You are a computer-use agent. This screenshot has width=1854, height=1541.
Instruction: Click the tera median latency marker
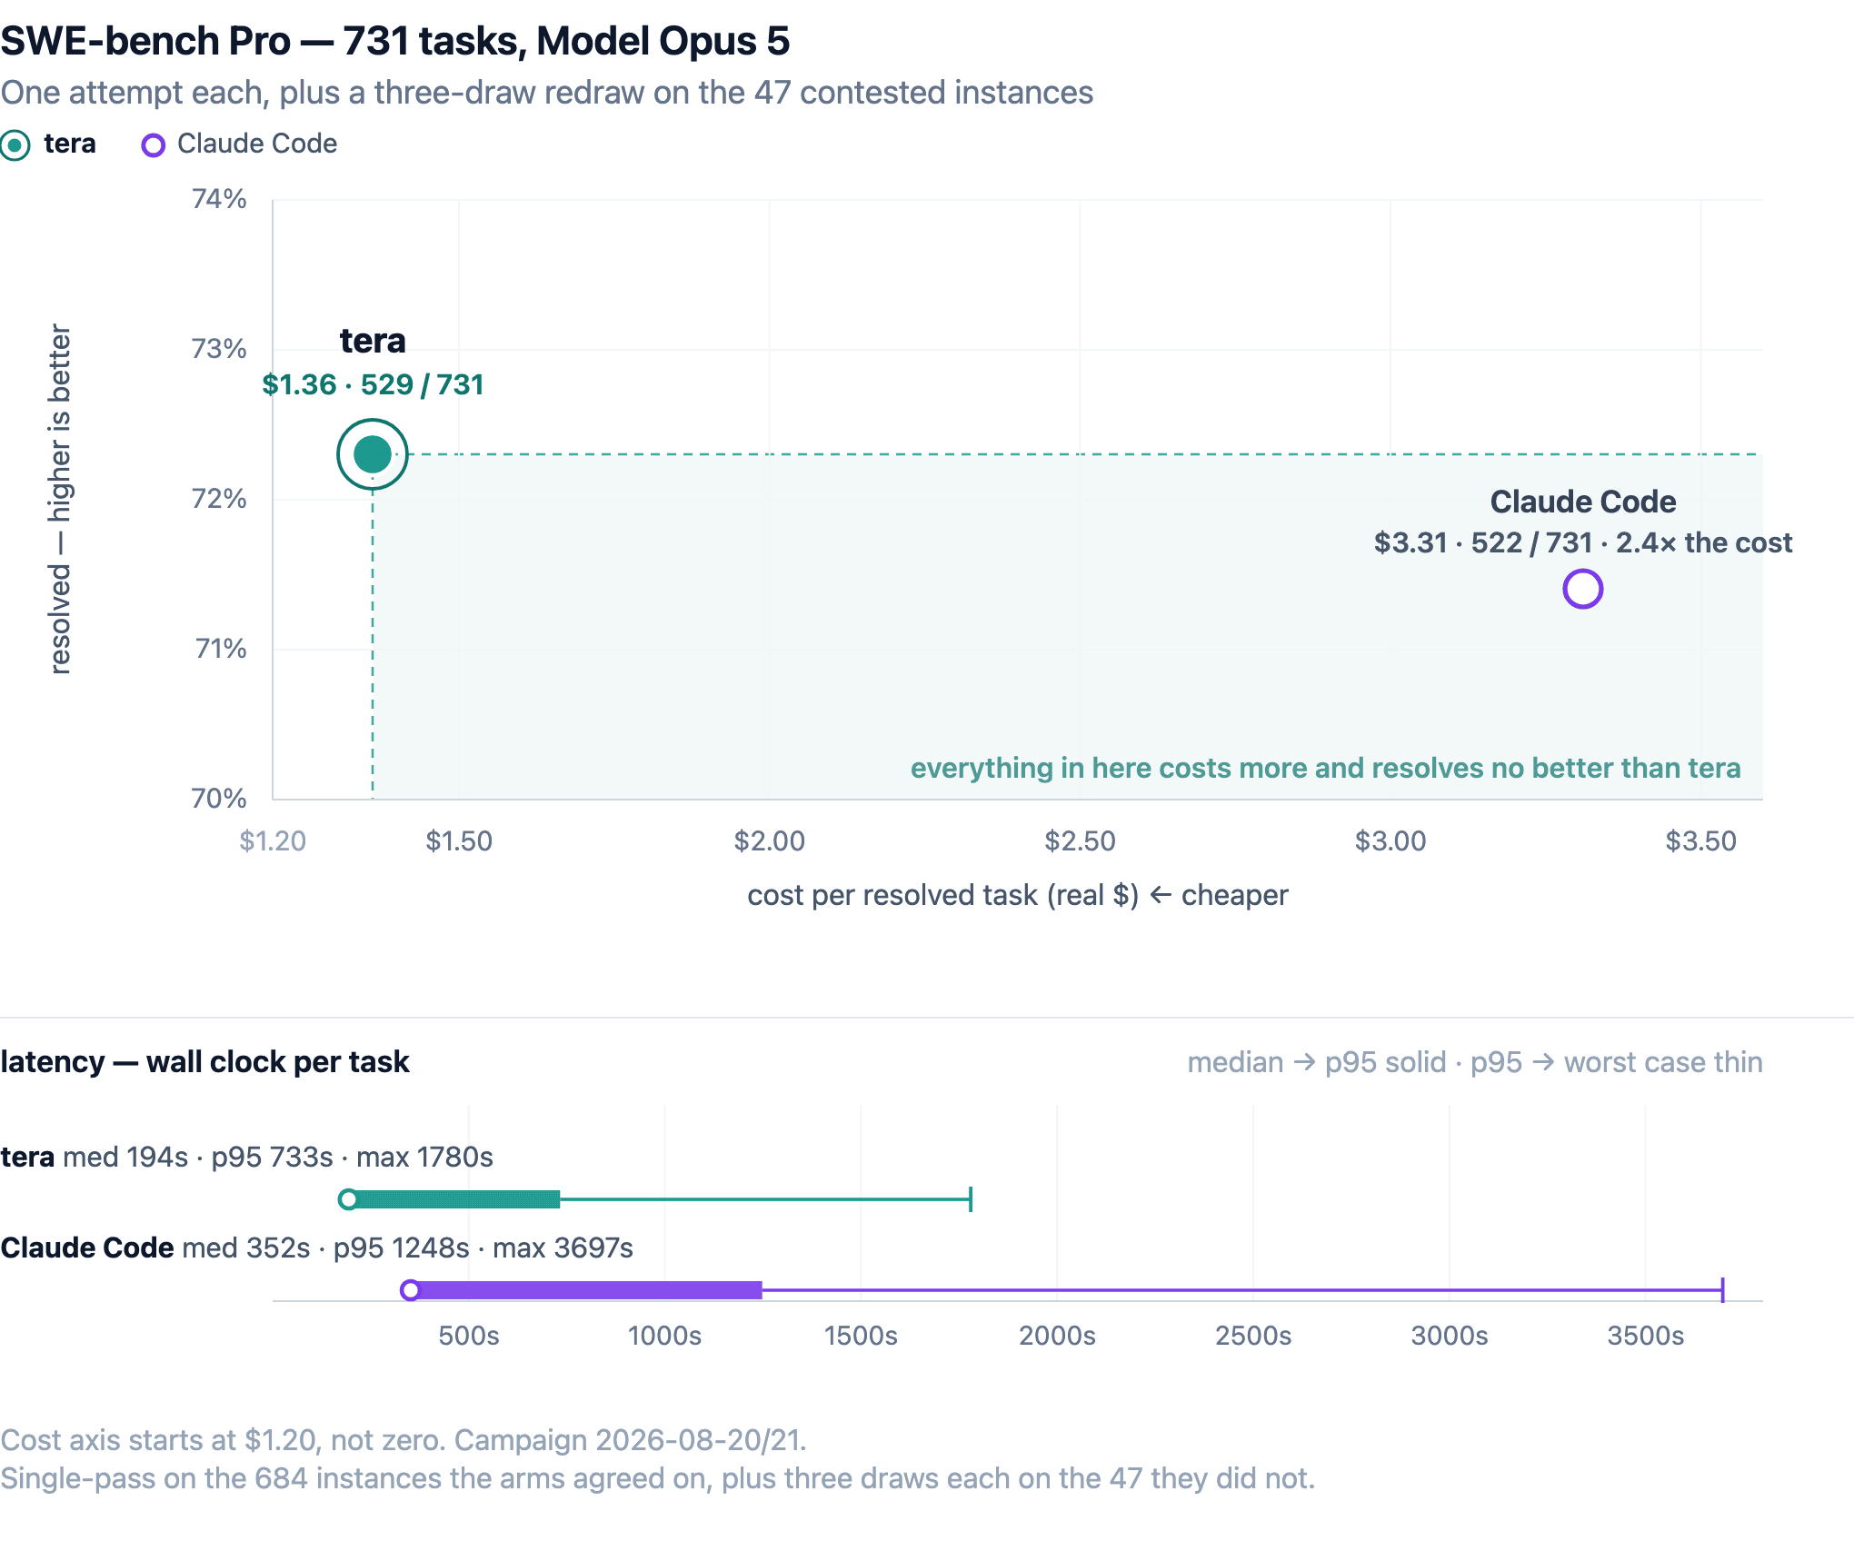pyautogui.click(x=348, y=1199)
